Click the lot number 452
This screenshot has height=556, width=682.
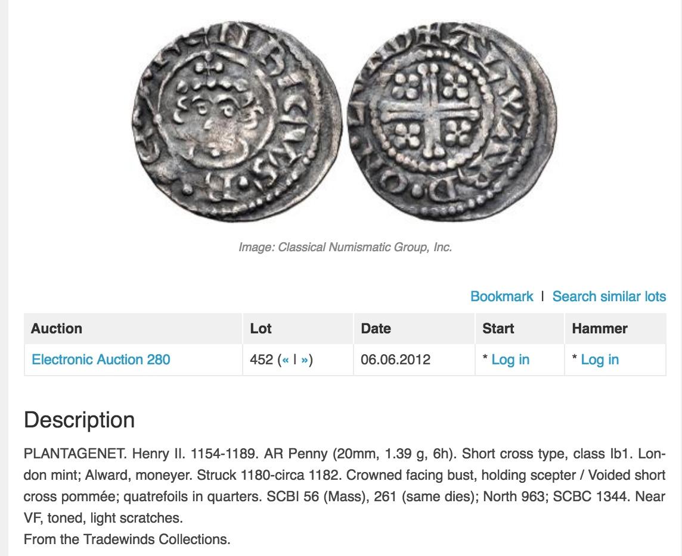pos(261,360)
